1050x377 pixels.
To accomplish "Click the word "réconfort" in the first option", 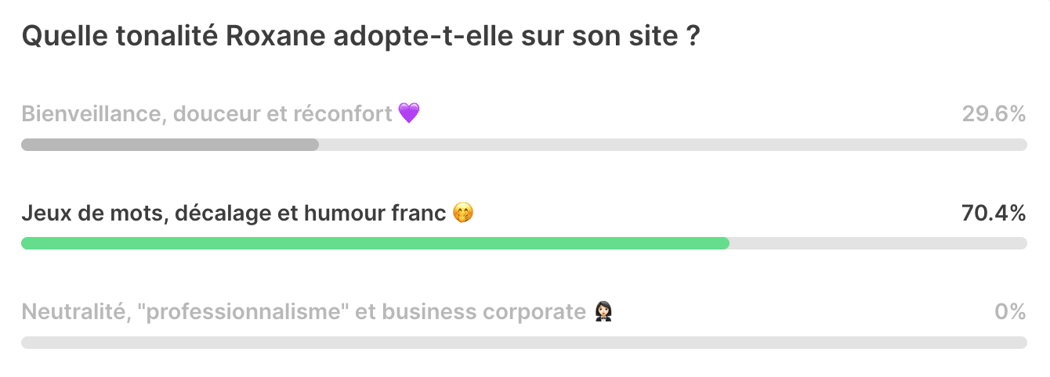I will point(342,114).
